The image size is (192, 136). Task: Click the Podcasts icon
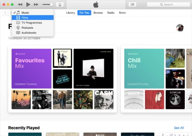point(18,28)
